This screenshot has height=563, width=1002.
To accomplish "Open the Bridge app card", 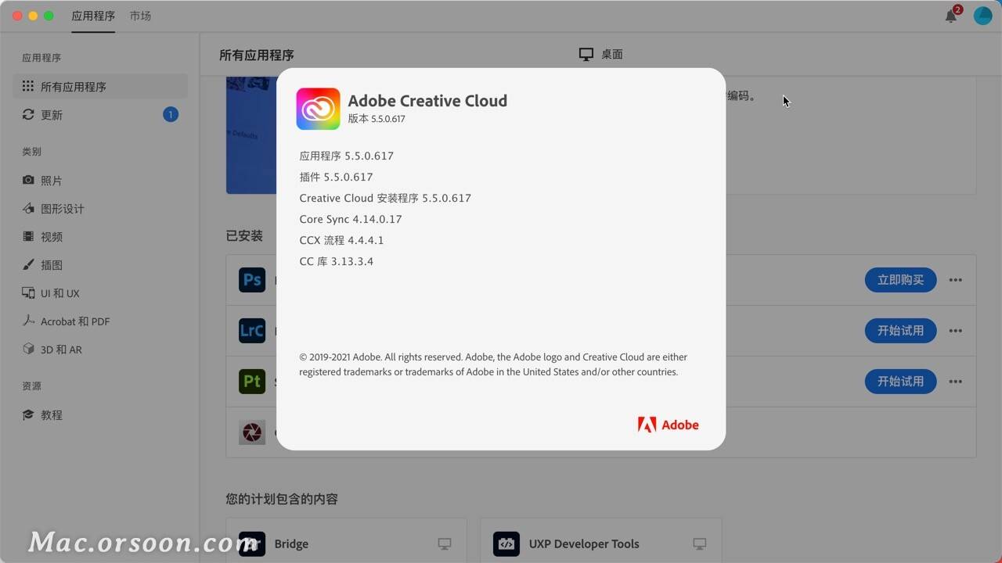I will point(346,540).
